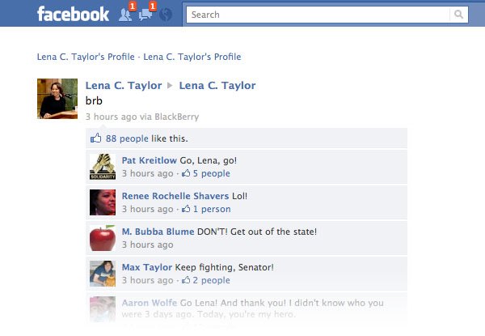
Task: Click the like thumb on Pat Kreitlow's comment
Action: click(x=186, y=173)
